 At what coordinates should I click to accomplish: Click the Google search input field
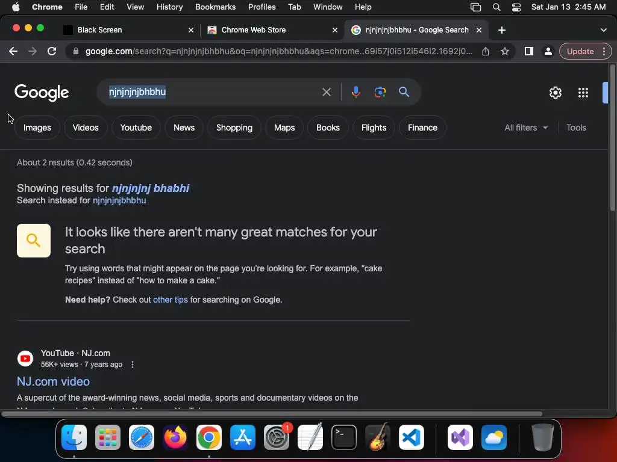coord(213,92)
